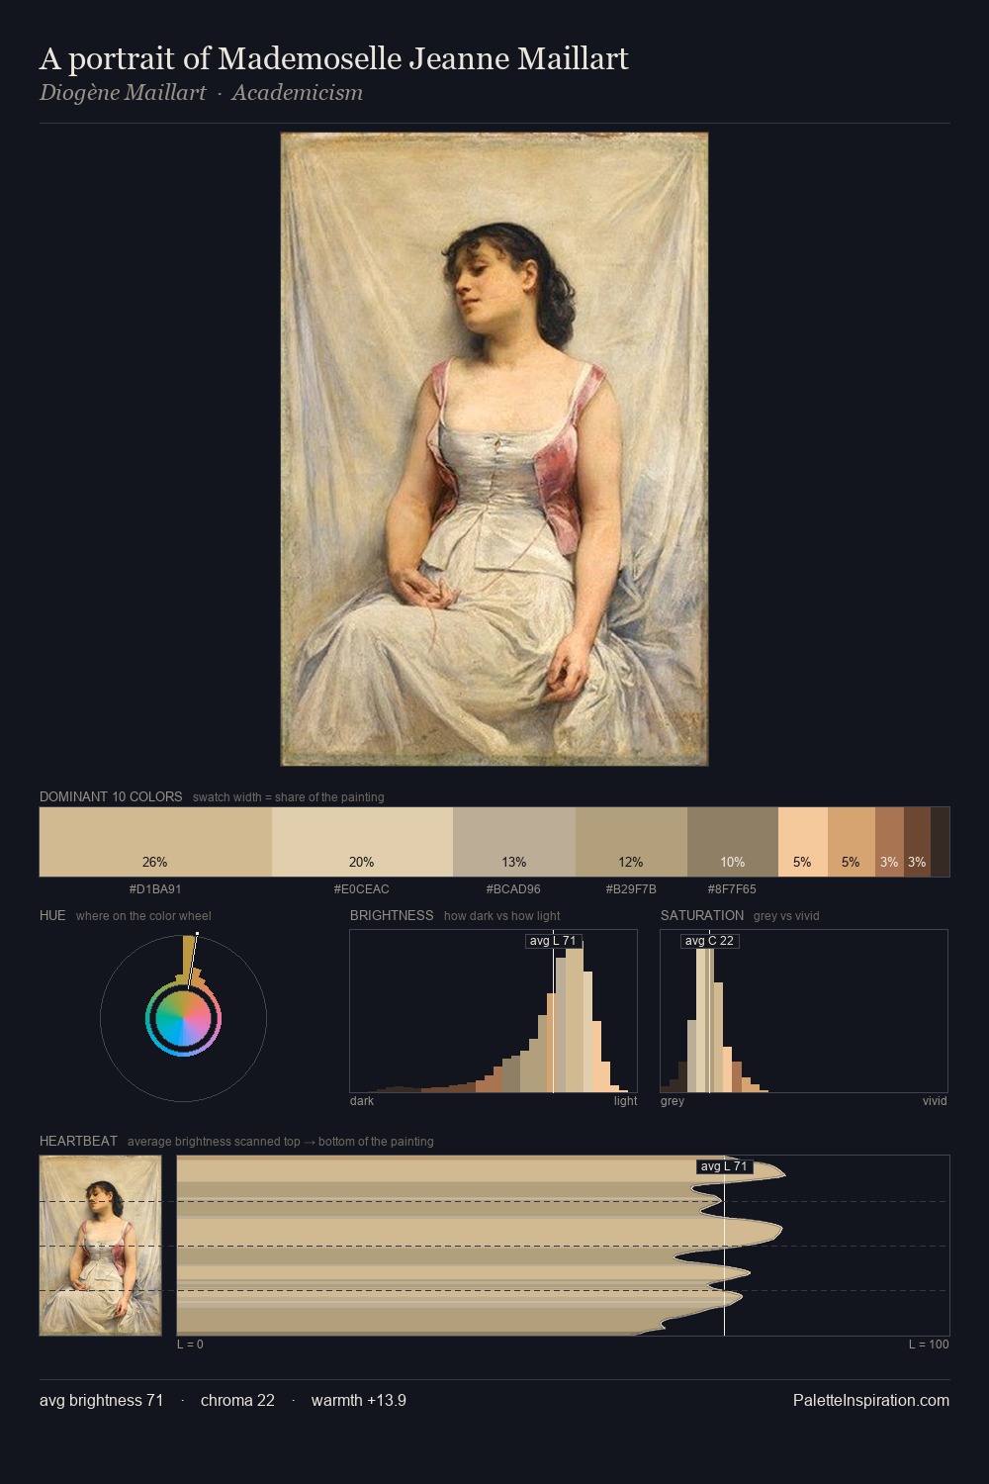The height and width of the screenshot is (1484, 989).
Task: Click the first 3% brown swatch
Action: point(889,842)
